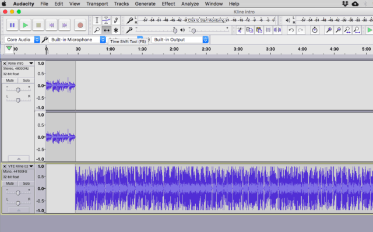The width and height of the screenshot is (373, 232).
Task: Click the microphone icon beside Built-in Microphone
Action: (44, 40)
